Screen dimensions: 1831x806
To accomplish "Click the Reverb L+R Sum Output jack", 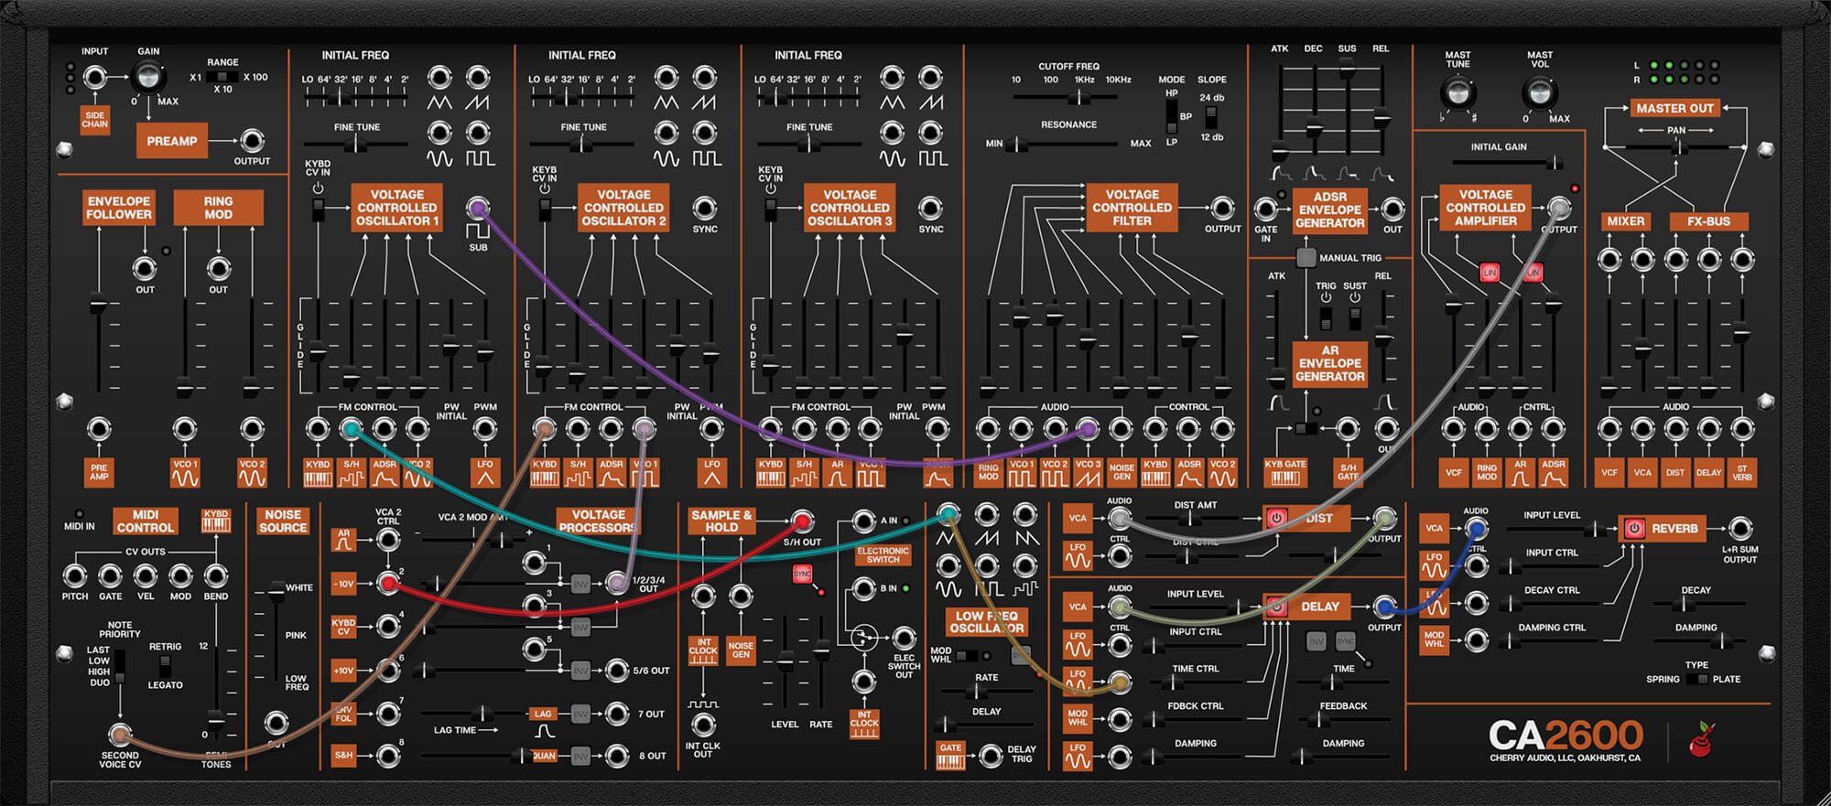I will pyautogui.click(x=1739, y=528).
